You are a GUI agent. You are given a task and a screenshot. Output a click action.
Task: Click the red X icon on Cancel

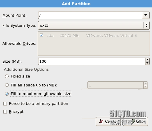[x=101, y=121]
